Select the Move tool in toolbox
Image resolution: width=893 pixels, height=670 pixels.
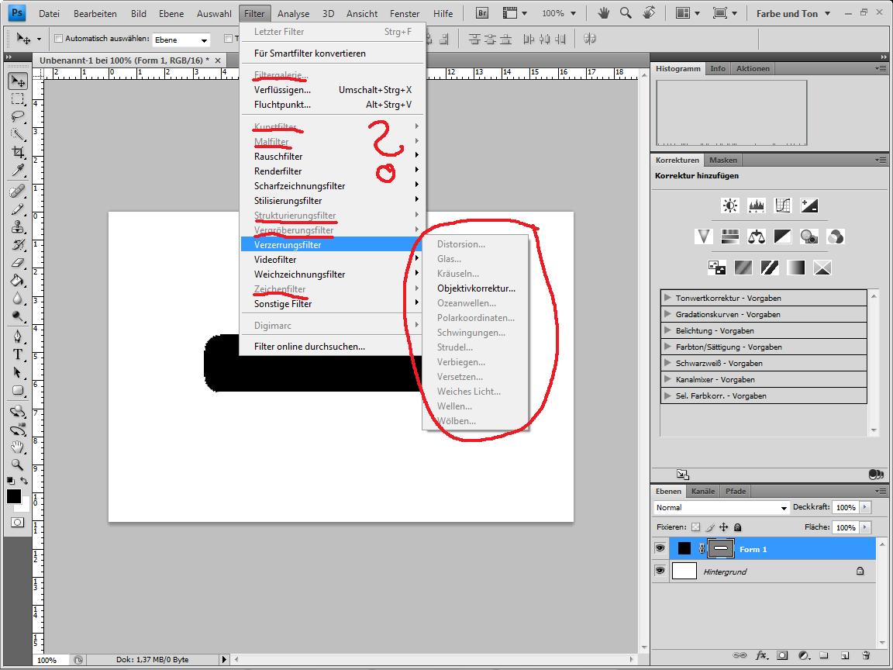coord(18,81)
